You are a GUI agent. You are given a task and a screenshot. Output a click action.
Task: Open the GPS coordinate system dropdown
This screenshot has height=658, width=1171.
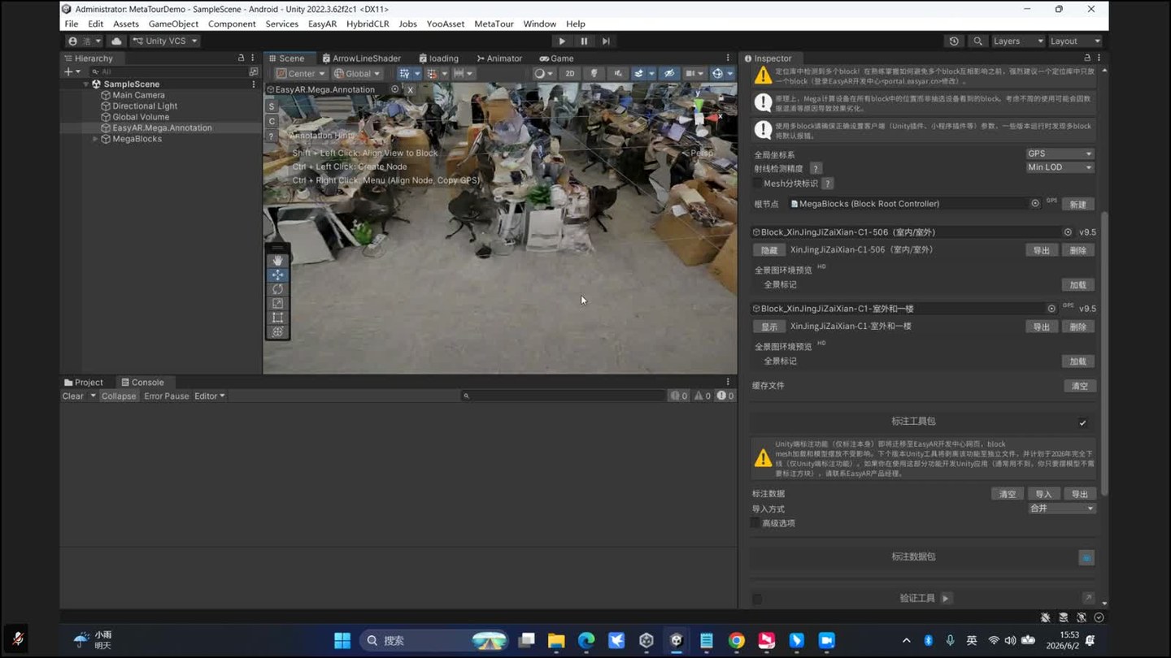(1060, 154)
